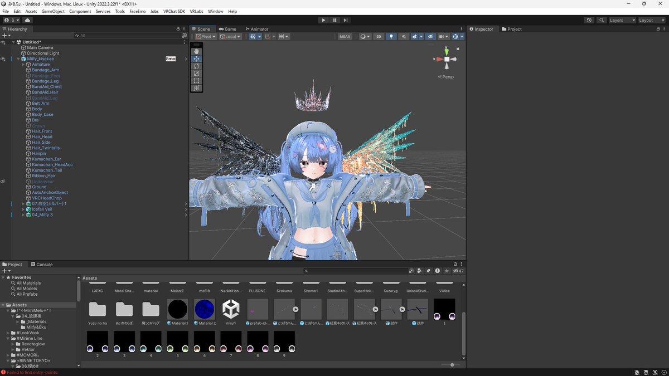669x376 pixels.
Task: Toggle MSAA button in scene view
Action: point(345,36)
